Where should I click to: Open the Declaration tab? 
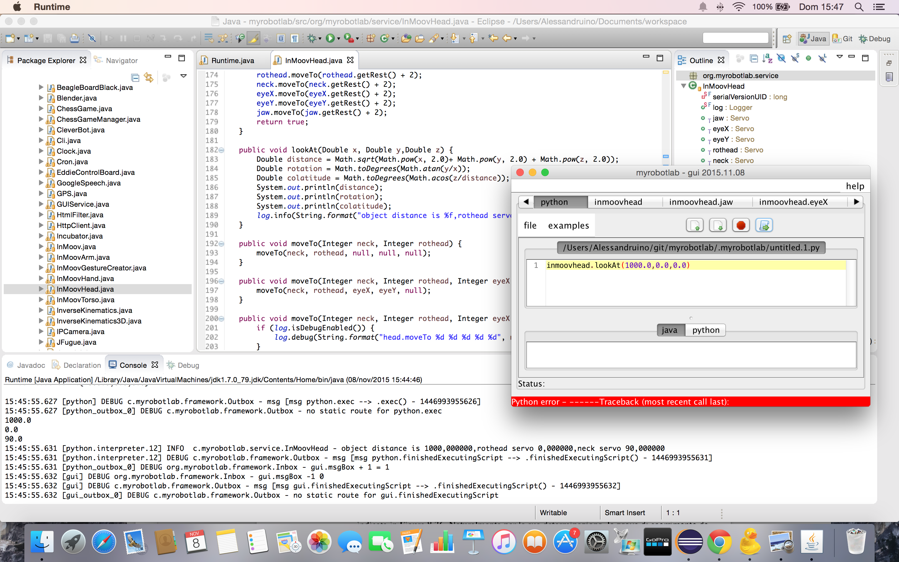[x=76, y=365]
